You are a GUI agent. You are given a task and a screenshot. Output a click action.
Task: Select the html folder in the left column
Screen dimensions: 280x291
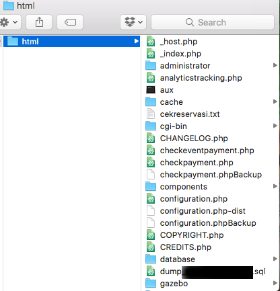click(x=71, y=42)
